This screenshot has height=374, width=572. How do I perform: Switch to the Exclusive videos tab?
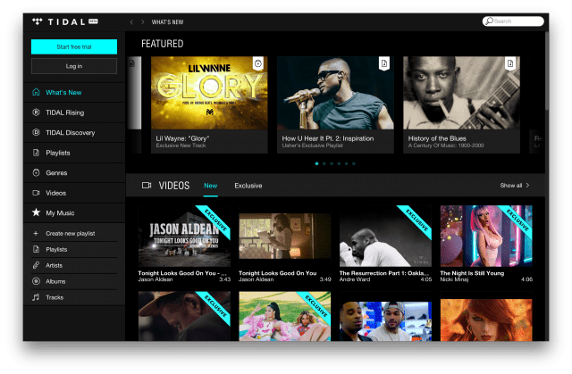(248, 186)
